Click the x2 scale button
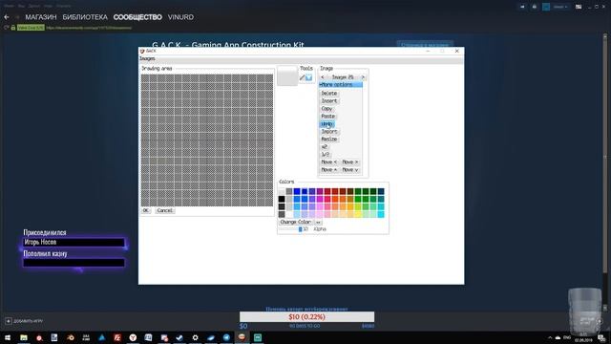Image resolution: width=611 pixels, height=344 pixels. pyautogui.click(x=325, y=146)
